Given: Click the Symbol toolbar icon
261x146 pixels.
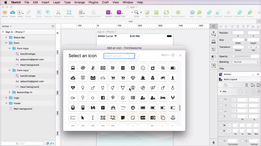Looking at the screenshot, I should pos(108,13).
